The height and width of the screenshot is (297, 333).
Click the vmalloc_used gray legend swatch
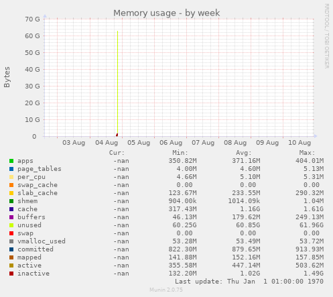point(11,241)
